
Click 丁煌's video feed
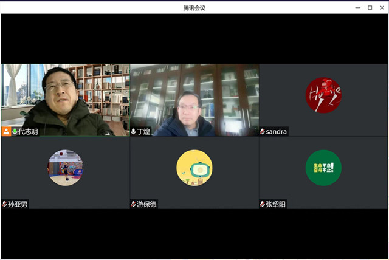coord(194,97)
